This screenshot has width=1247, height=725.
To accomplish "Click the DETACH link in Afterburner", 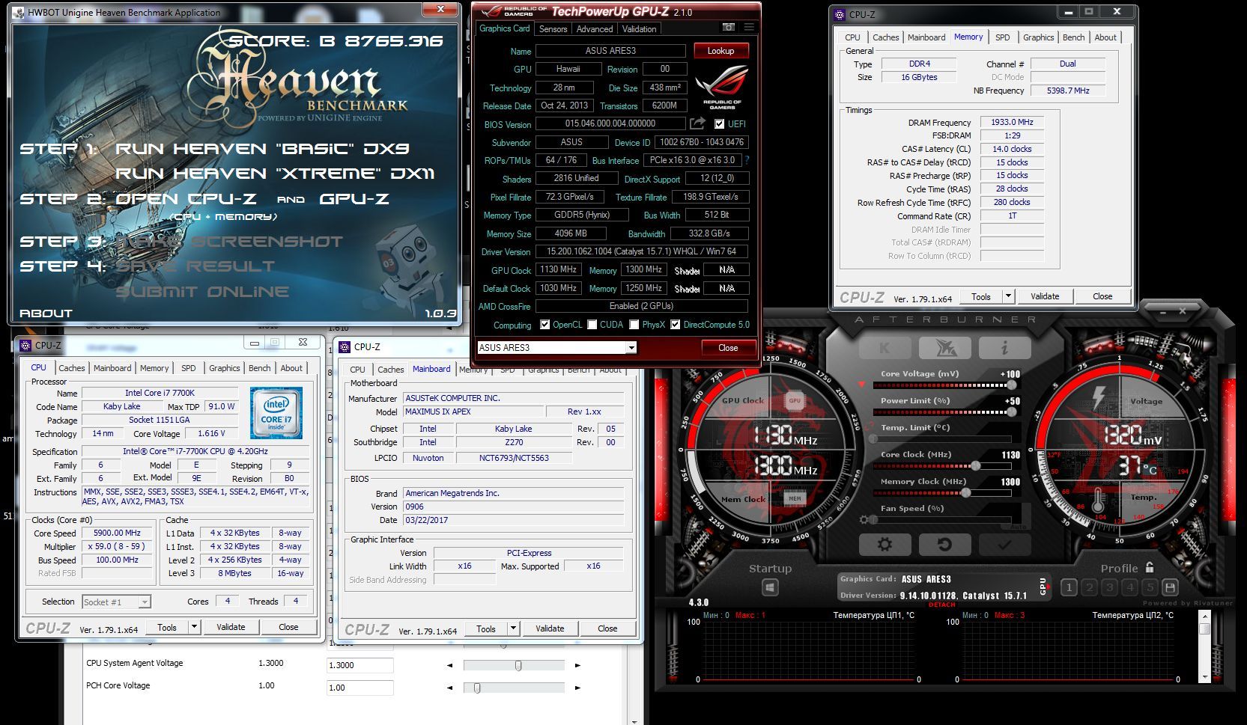I will click(x=941, y=605).
